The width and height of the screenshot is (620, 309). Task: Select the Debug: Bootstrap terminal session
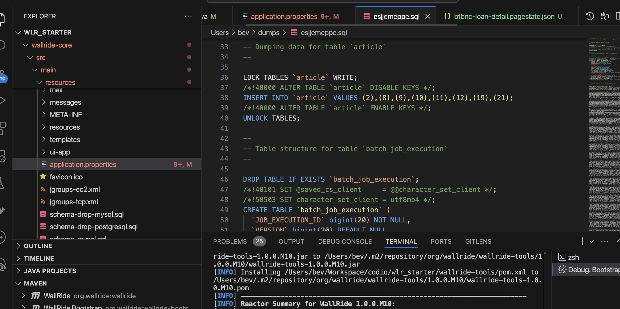586,270
